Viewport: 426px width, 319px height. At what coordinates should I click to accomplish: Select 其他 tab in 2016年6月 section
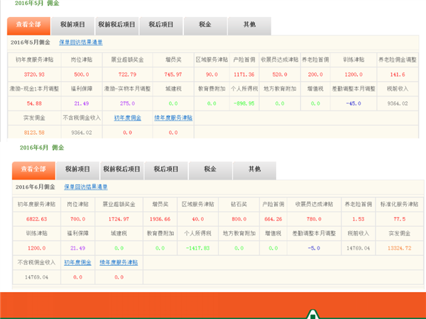click(254, 169)
